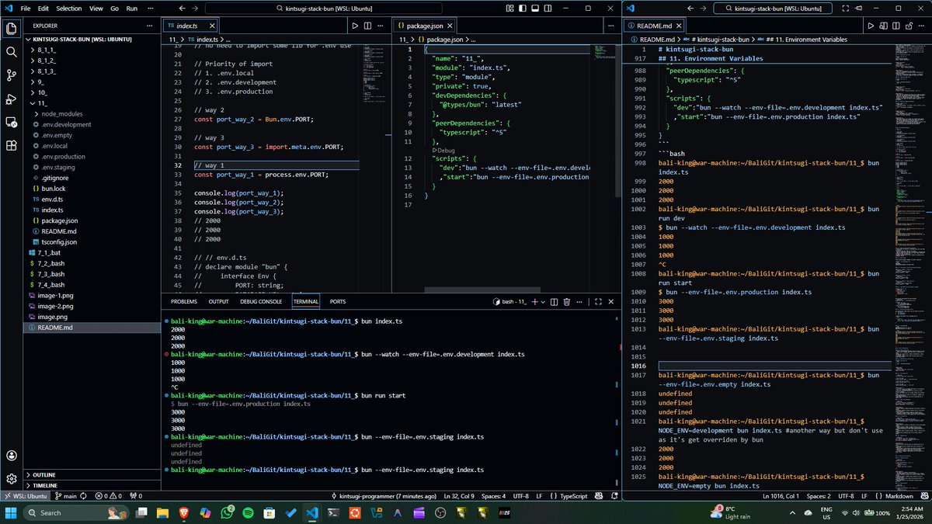Screen dimensions: 932x524
Task: Switch to the PORTS panel tab
Action: tap(338, 301)
